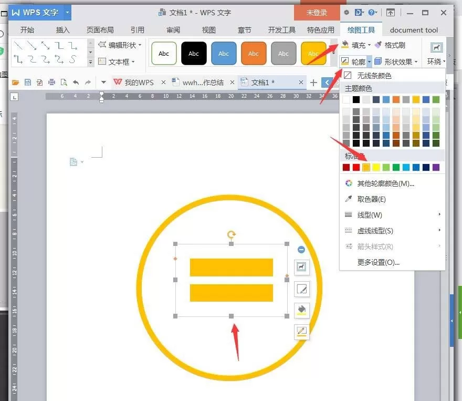Open the 开始 ribbon tab

(x=27, y=30)
